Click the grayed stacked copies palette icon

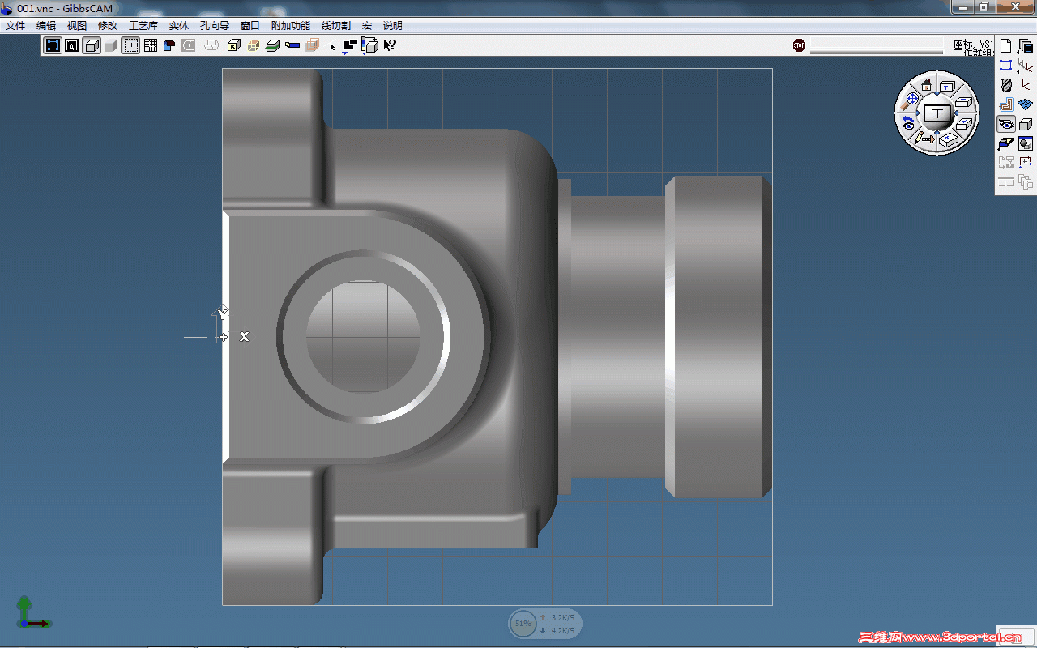point(1025,182)
